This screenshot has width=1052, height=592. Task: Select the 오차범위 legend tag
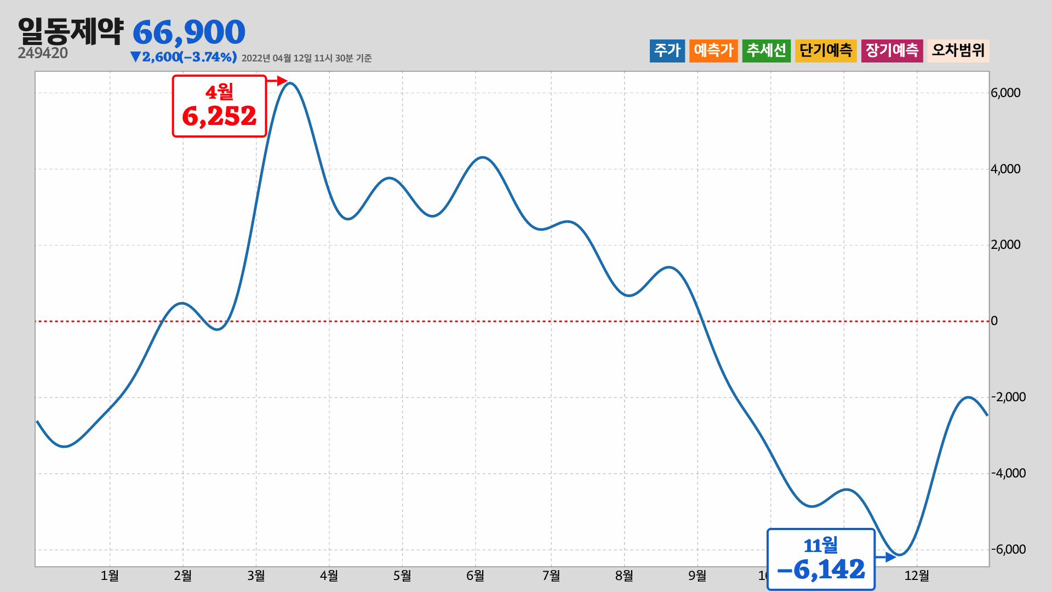pyautogui.click(x=958, y=50)
